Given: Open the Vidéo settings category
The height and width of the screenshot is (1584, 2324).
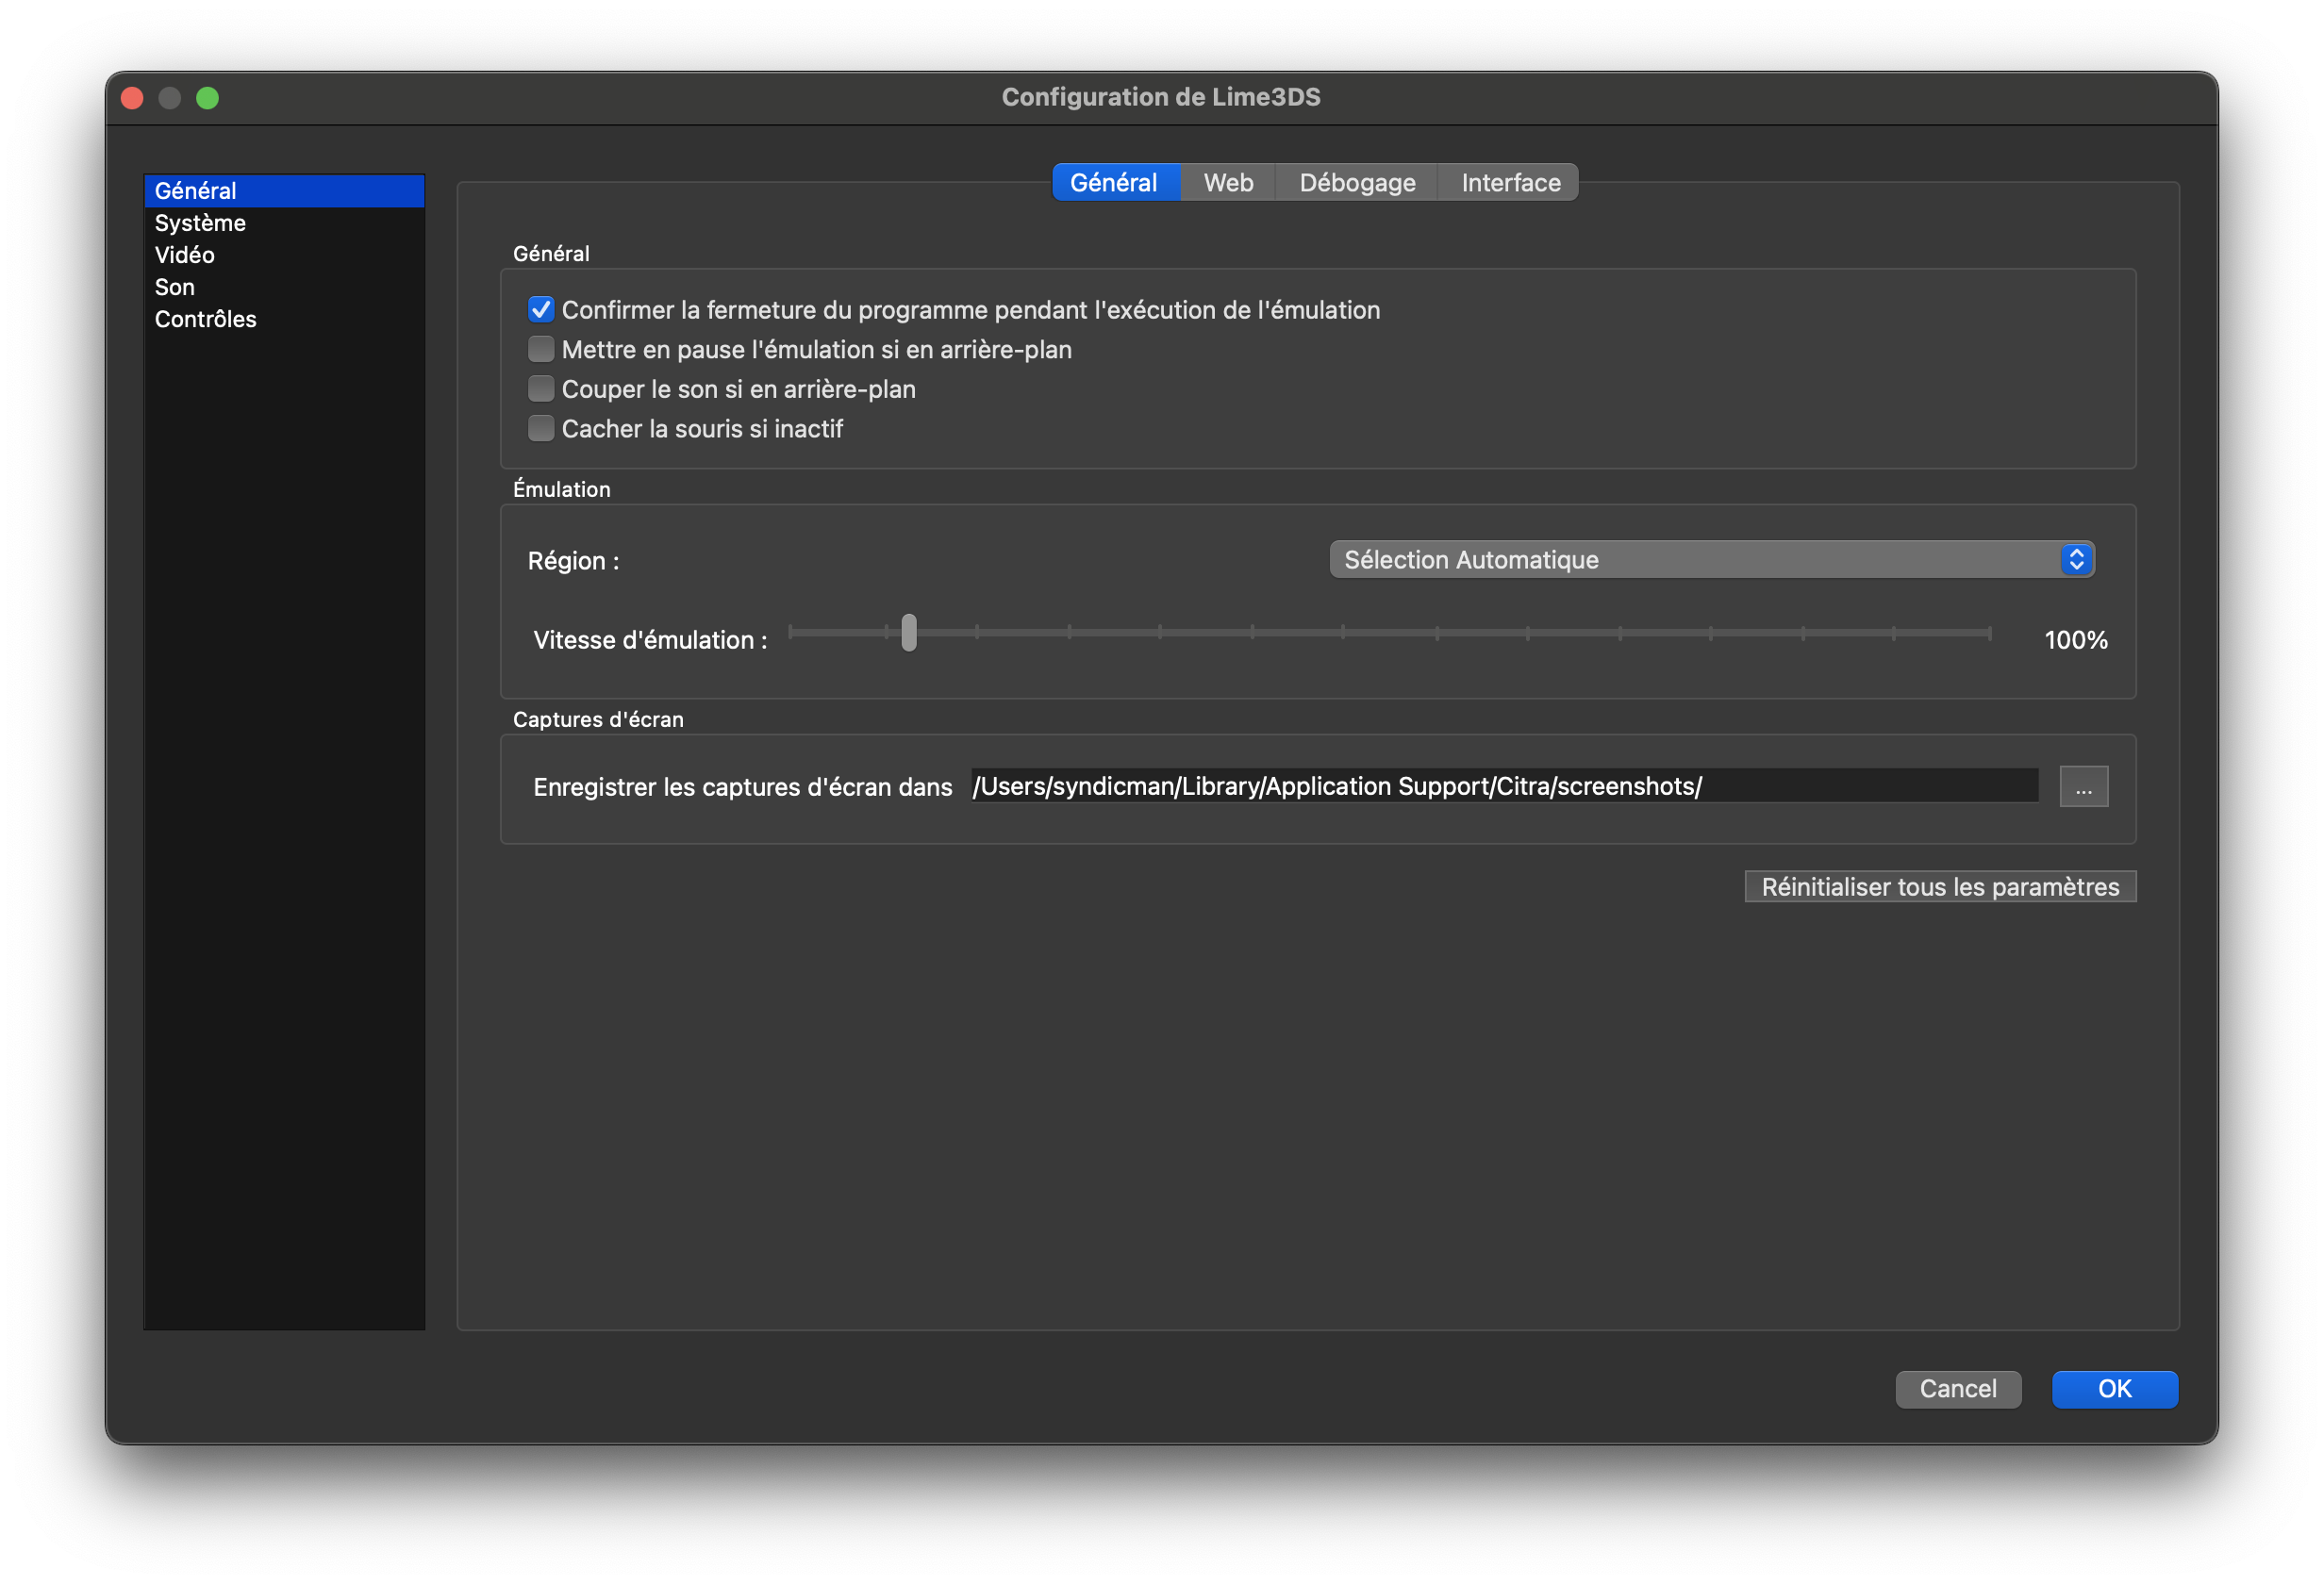Looking at the screenshot, I should (x=185, y=255).
